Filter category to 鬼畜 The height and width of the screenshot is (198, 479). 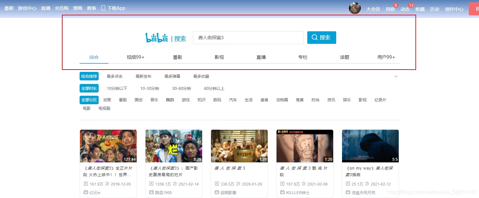click(x=300, y=100)
